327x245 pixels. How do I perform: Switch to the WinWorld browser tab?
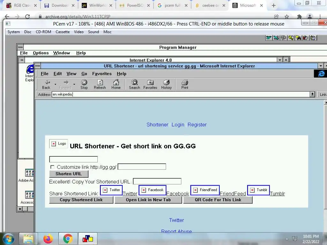(97, 5)
